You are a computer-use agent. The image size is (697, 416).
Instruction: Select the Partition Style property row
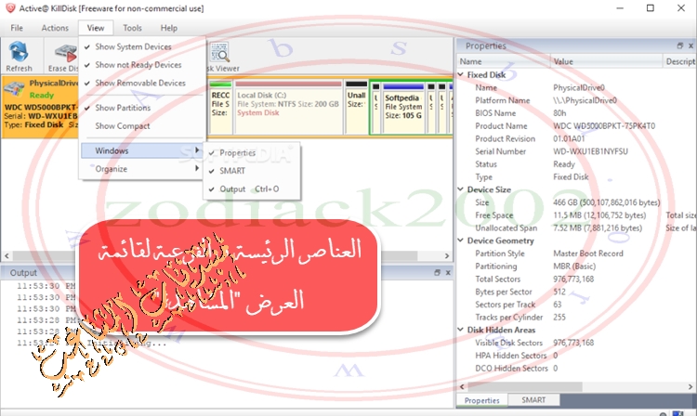tap(576, 253)
